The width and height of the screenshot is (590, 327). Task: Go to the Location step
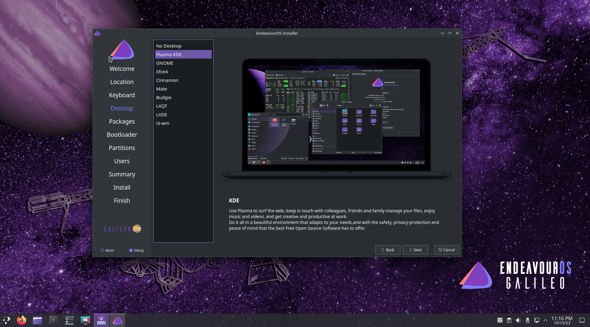pyautogui.click(x=122, y=82)
